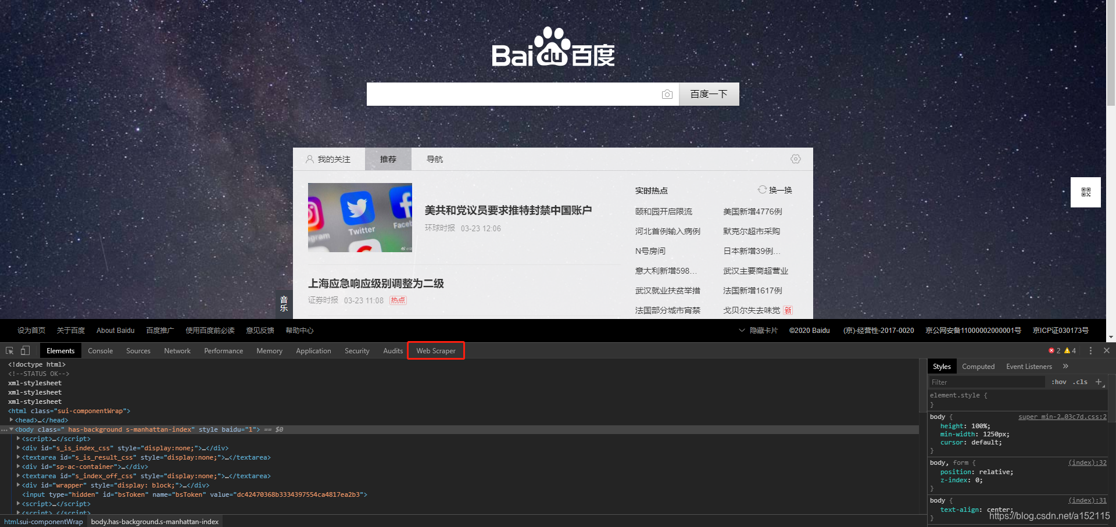Click the 京ICP证030173号 footer link
The height and width of the screenshot is (527, 1116).
pos(1061,330)
